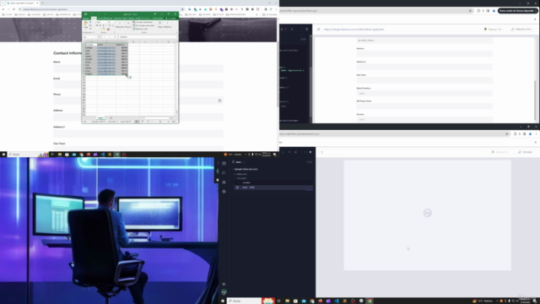Click Address 2 field in top Cypress preview
540x304 pixels.
tap(424, 67)
